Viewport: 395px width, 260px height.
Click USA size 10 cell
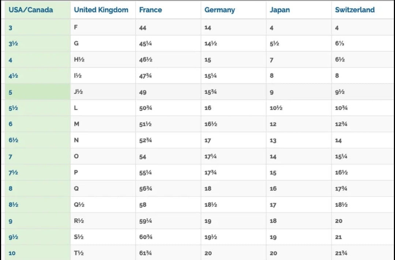coord(38,253)
